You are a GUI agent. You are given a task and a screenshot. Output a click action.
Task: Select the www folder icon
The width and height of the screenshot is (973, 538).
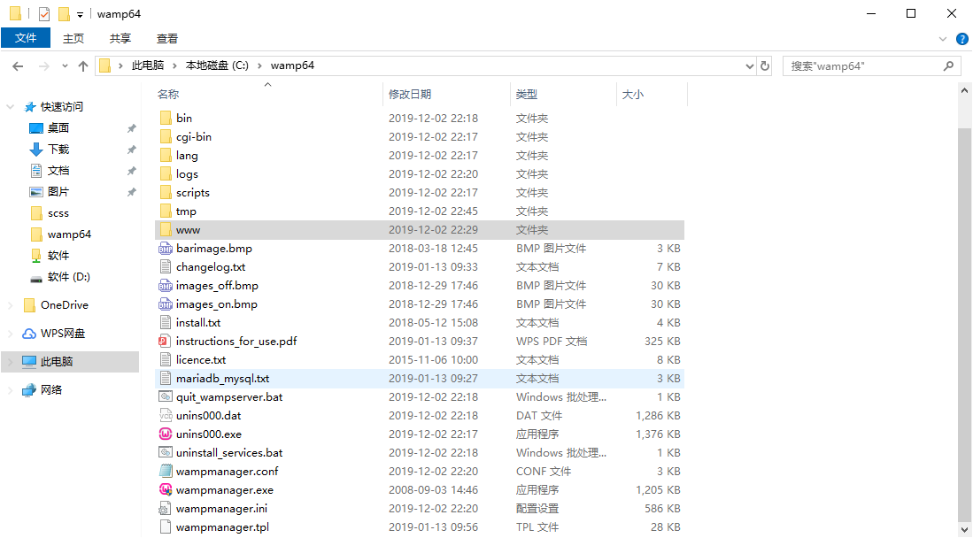[165, 229]
